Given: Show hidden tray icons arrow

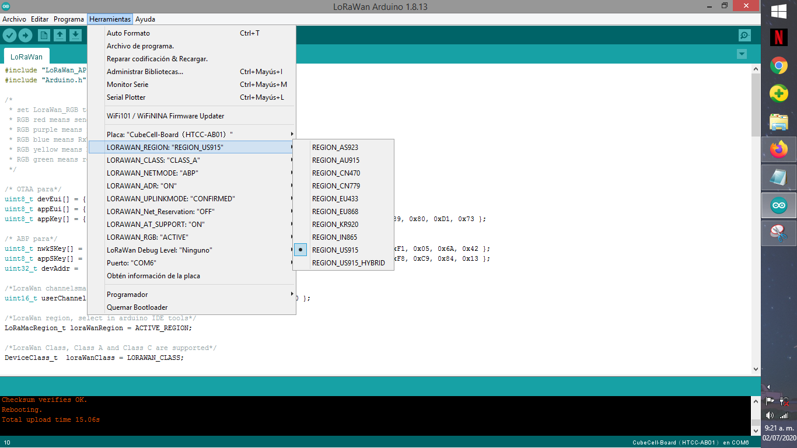Looking at the screenshot, I should point(768,387).
